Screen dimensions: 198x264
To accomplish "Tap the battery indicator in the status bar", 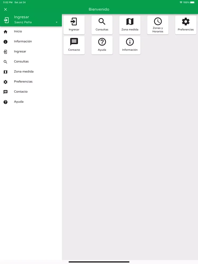I will click(192, 2).
